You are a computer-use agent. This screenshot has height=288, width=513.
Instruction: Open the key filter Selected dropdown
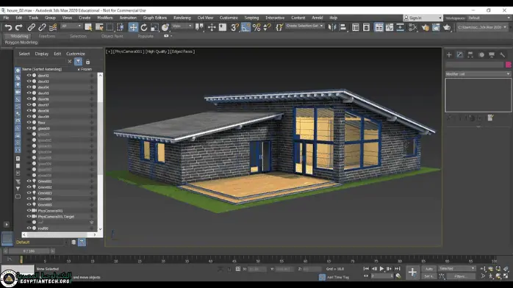456,269
